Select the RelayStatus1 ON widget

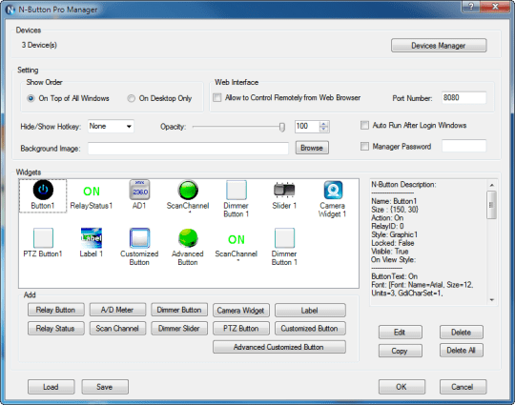click(x=92, y=192)
